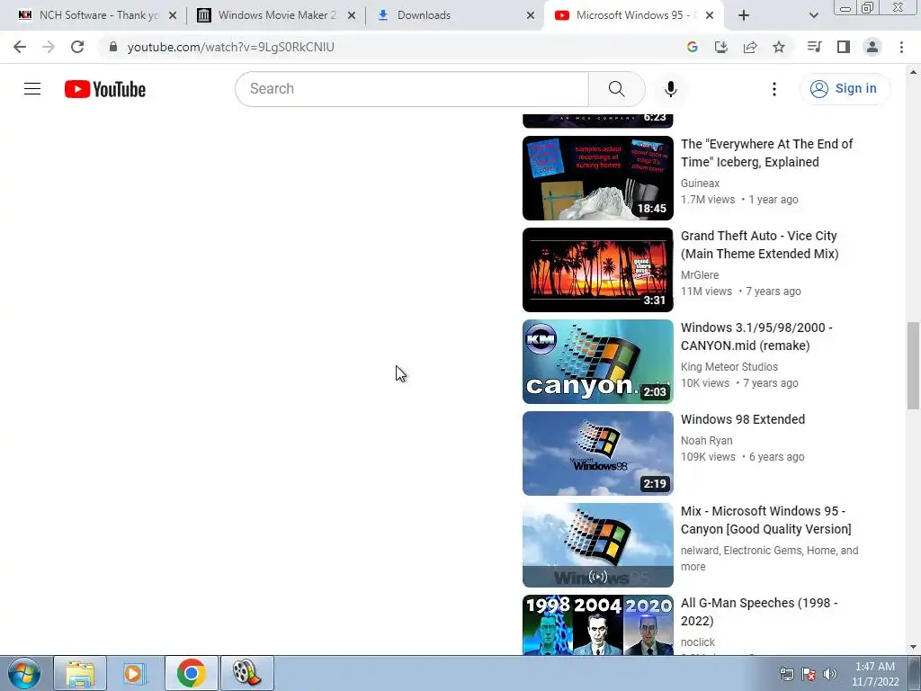This screenshot has height=691, width=921.
Task: Open the Windows Start menu
Action: pyautogui.click(x=24, y=673)
